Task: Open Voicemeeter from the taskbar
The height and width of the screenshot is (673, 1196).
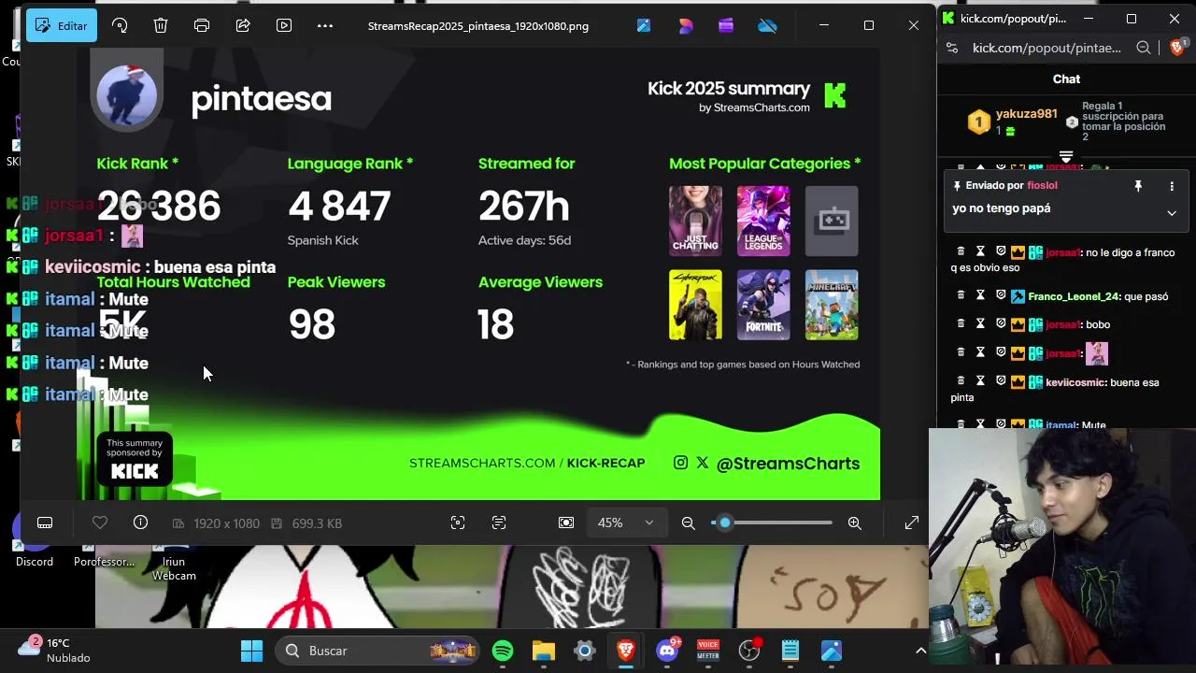Action: (708, 651)
